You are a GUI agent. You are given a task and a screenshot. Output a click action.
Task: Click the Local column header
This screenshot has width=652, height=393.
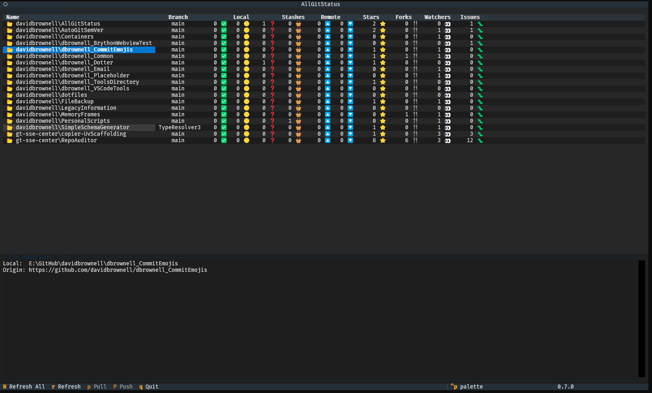[x=241, y=17]
